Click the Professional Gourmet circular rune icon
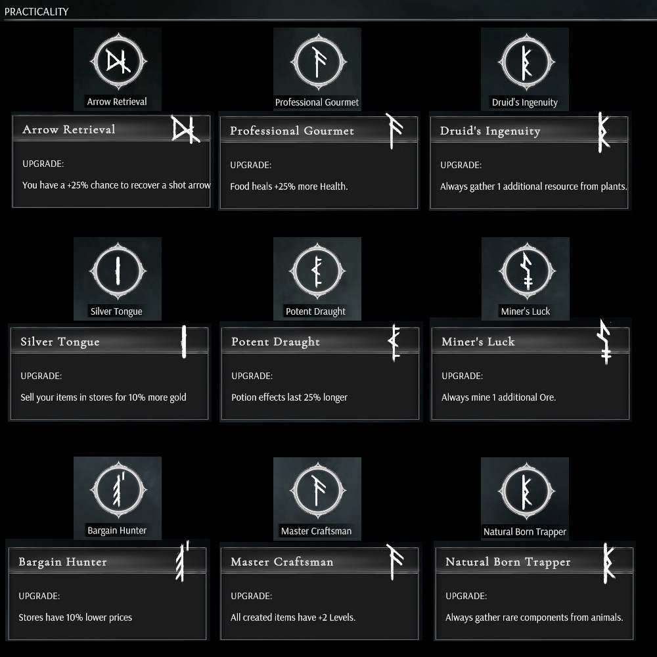This screenshot has width=657, height=657. click(317, 62)
